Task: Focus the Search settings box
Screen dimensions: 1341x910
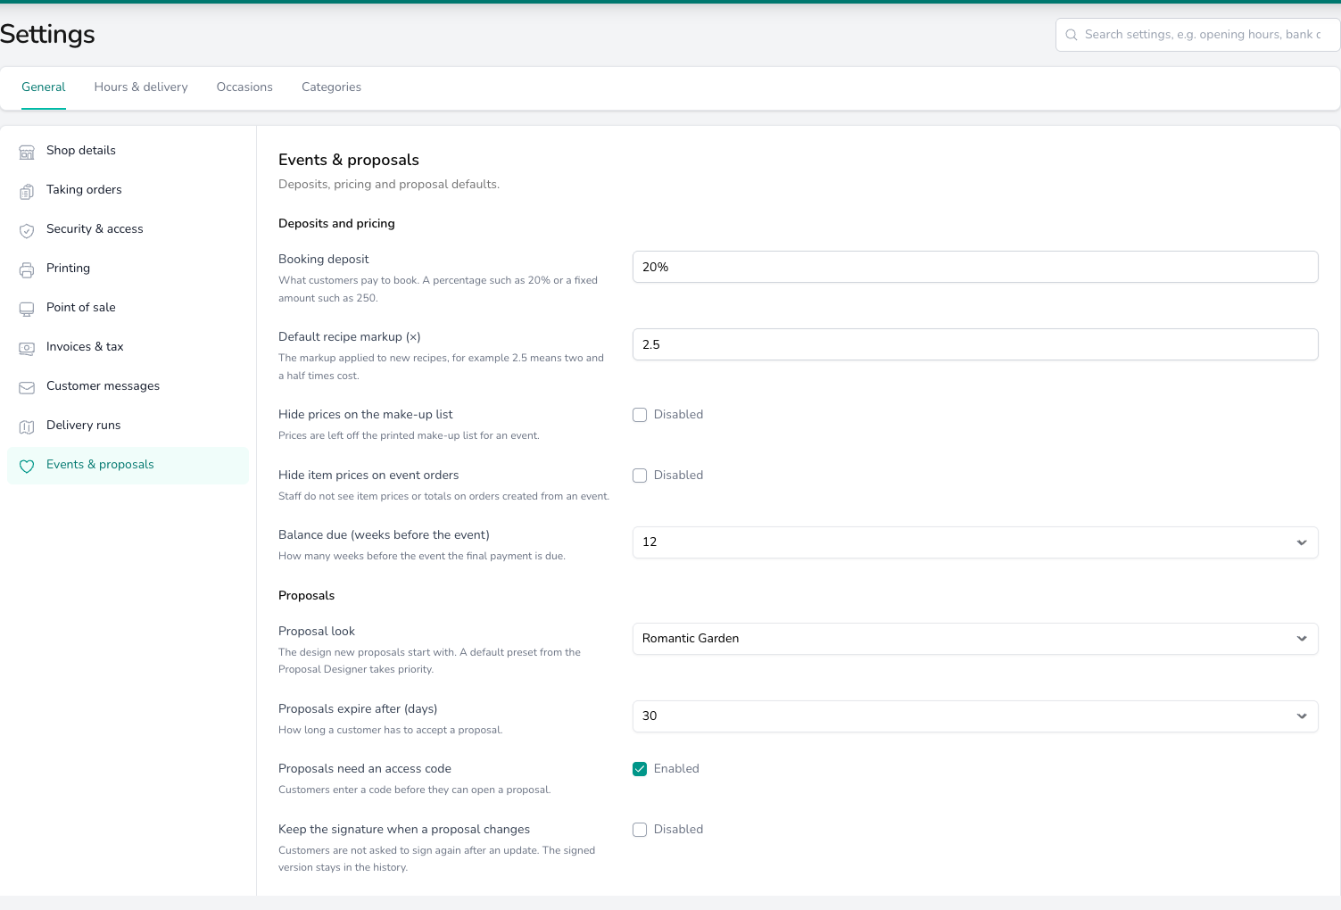Action: pyautogui.click(x=1198, y=35)
